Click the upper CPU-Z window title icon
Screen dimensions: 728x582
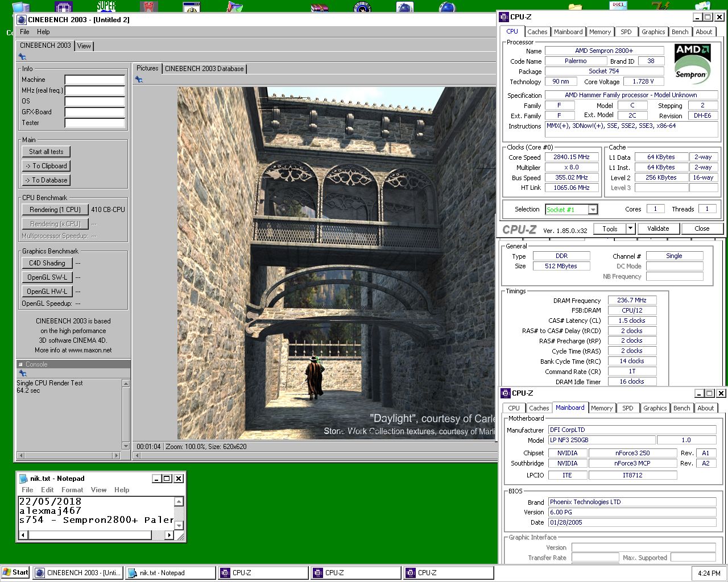[x=504, y=17]
